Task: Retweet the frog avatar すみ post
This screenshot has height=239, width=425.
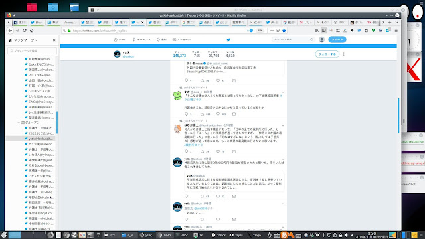Action: (202, 114)
